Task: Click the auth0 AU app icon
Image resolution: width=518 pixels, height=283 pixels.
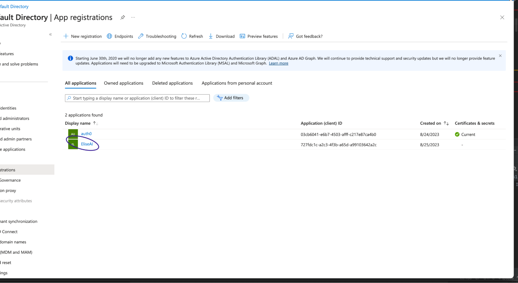Action: coord(73,134)
